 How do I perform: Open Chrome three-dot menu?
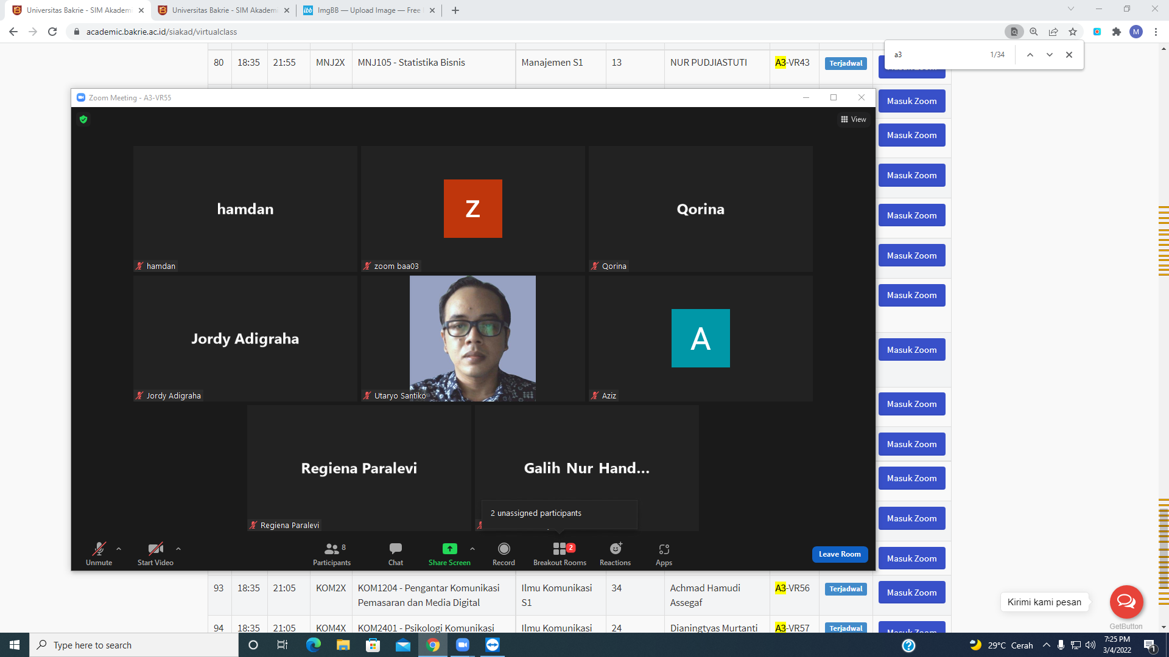point(1156,32)
